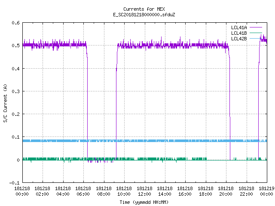Click the x-axis tick 181218 04:00
Viewport: 275px width, 206px height.
pyautogui.click(x=63, y=191)
